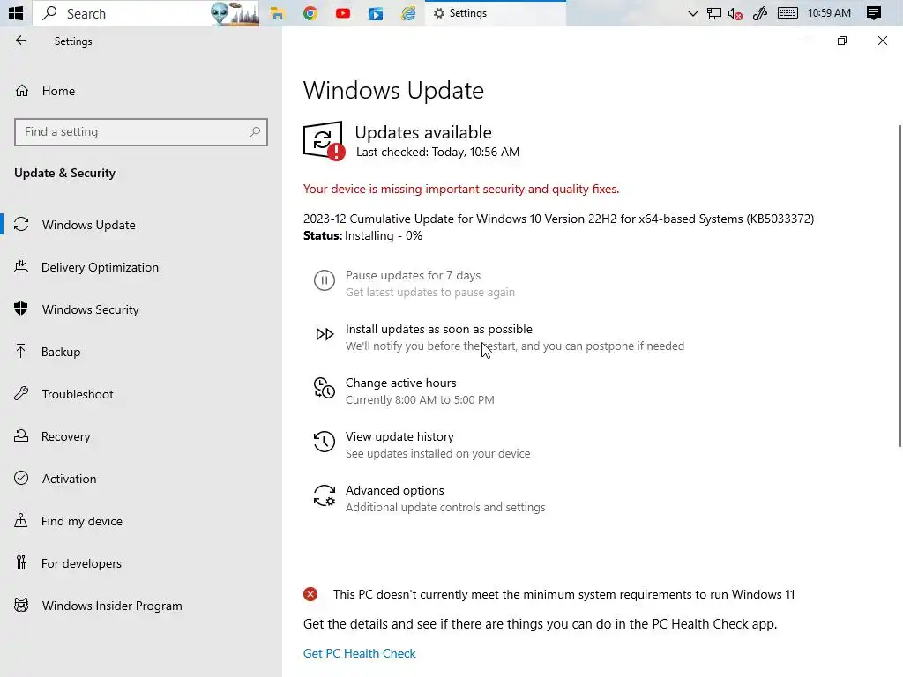Click Pause updates for 7 days
This screenshot has height=677, width=903.
coord(413,275)
